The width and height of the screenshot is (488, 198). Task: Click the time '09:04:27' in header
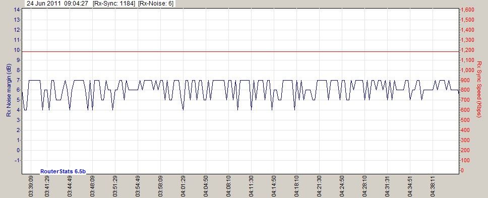point(77,4)
